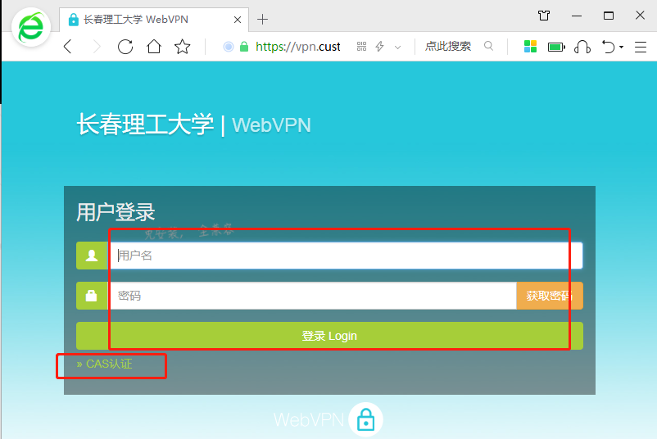Expand the address bar dropdown arrow
The width and height of the screenshot is (657, 439).
click(x=397, y=48)
